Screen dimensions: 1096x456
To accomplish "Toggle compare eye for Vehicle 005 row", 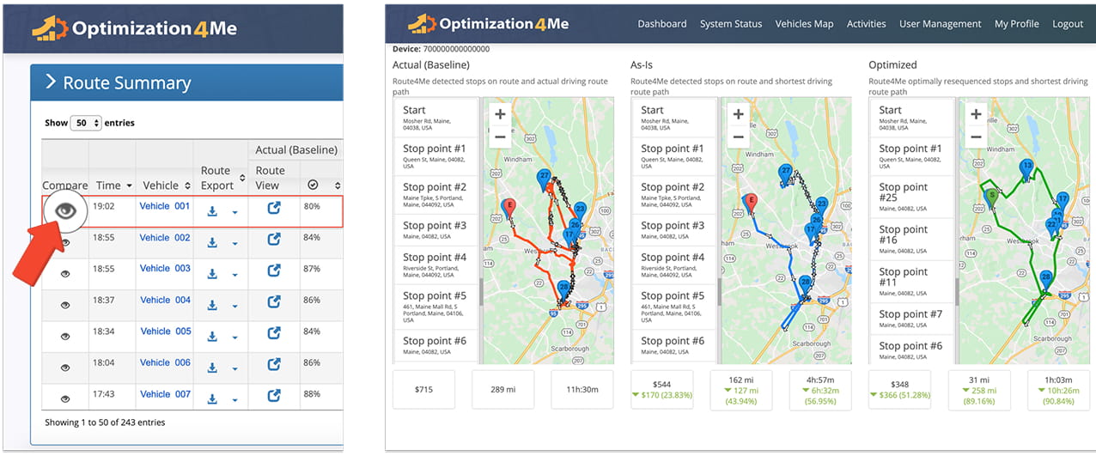I will [65, 337].
